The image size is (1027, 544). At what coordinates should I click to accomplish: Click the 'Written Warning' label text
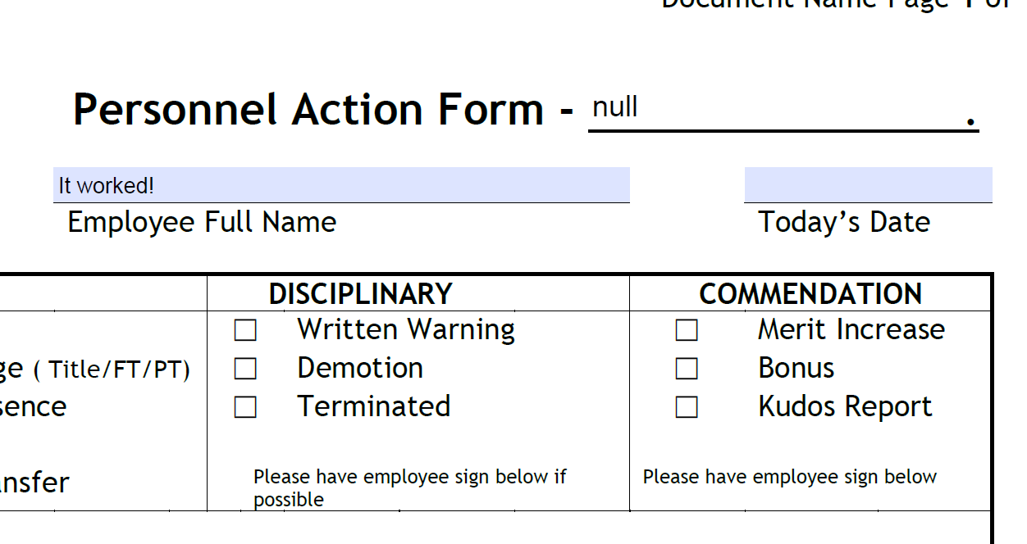406,329
